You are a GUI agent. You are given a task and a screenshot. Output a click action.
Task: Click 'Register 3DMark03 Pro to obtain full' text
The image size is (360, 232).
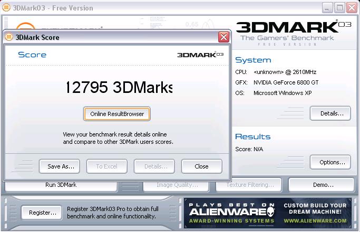pyautogui.click(x=113, y=209)
